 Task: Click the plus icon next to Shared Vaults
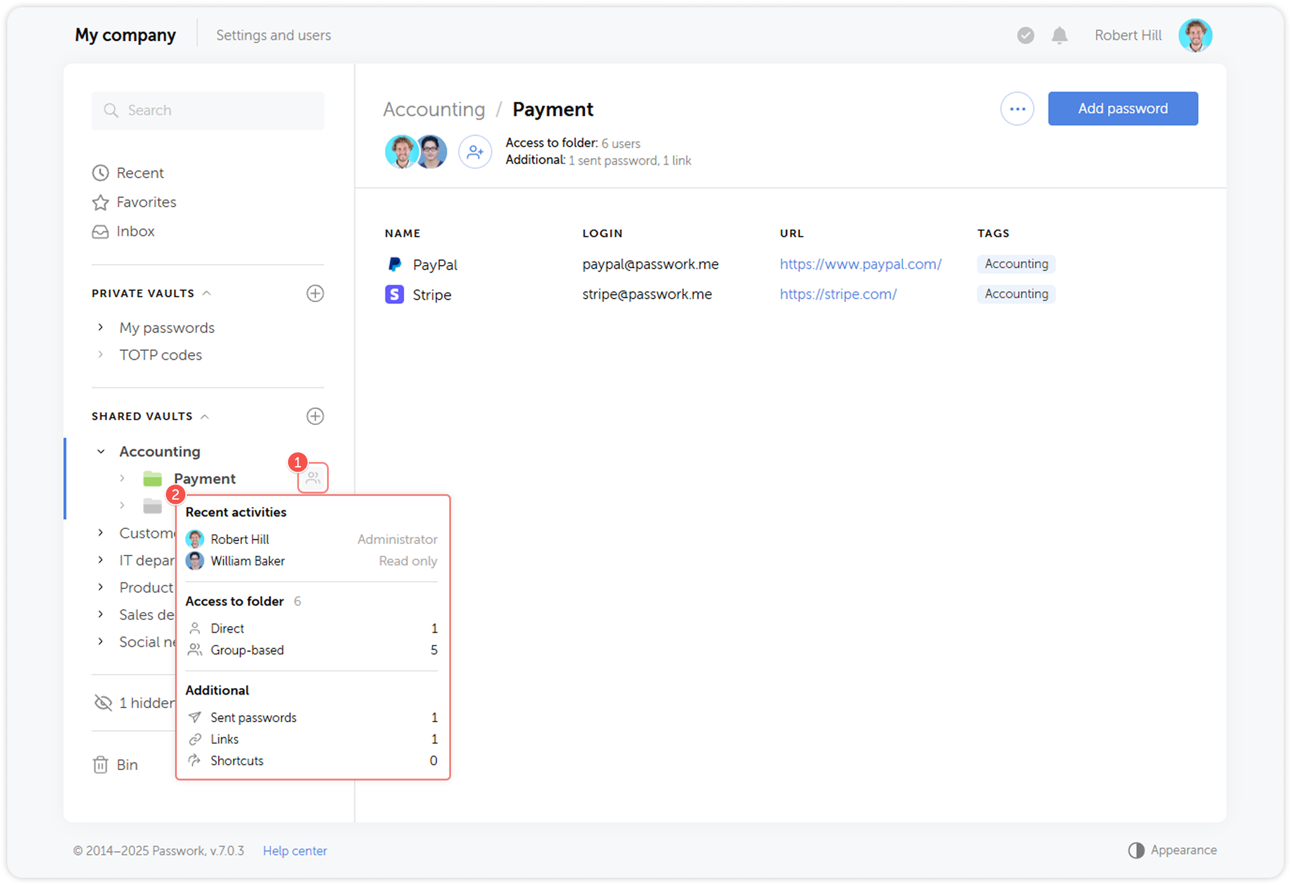(x=315, y=416)
